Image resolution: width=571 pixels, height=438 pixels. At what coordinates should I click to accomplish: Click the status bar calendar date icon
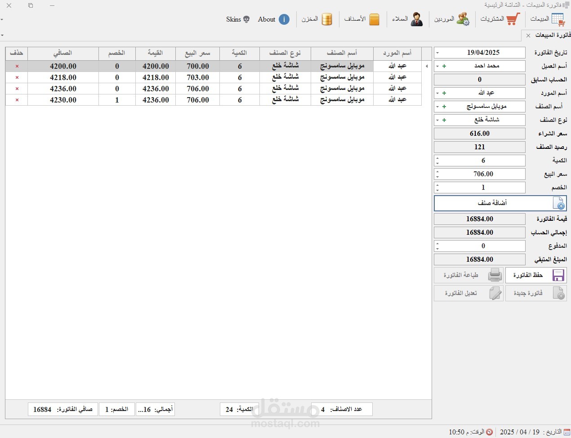click(567, 432)
